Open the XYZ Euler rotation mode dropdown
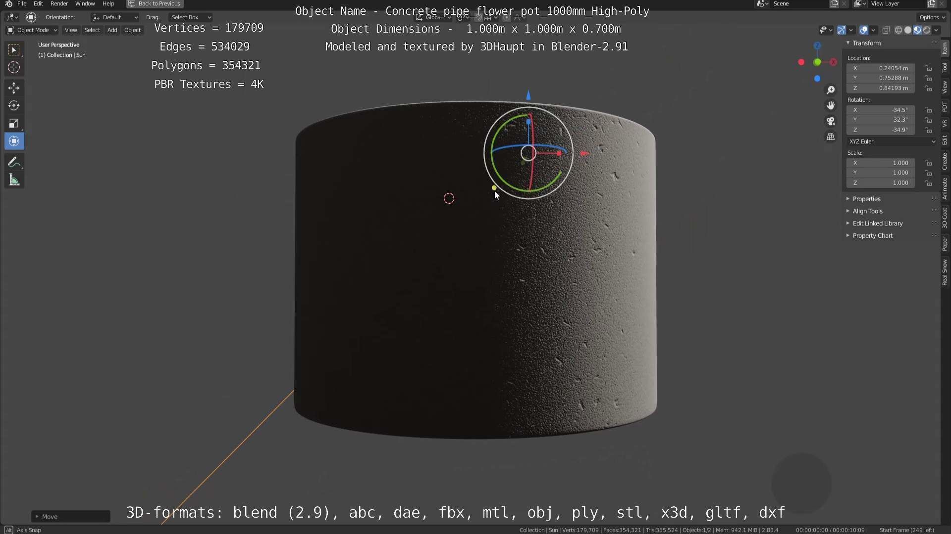The height and width of the screenshot is (534, 951). pyautogui.click(x=892, y=142)
